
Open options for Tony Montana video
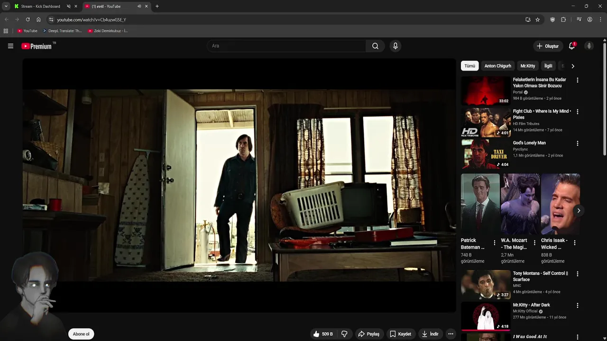tap(577, 274)
